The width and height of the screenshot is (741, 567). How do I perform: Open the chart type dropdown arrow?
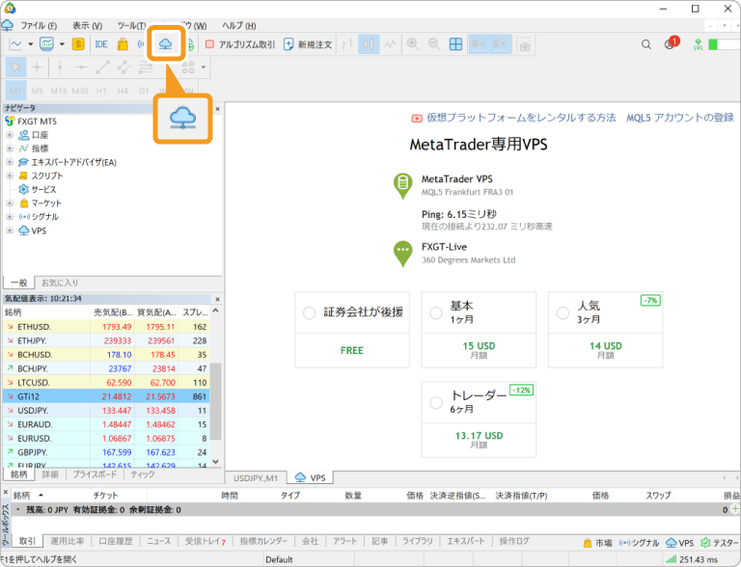tap(31, 44)
